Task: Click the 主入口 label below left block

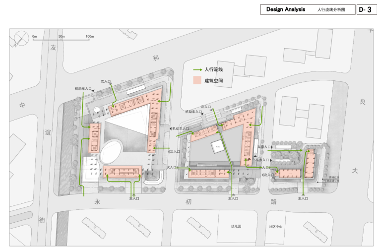Action: click(x=133, y=198)
